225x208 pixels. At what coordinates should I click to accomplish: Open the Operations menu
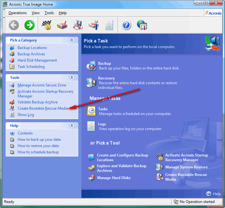18,13
